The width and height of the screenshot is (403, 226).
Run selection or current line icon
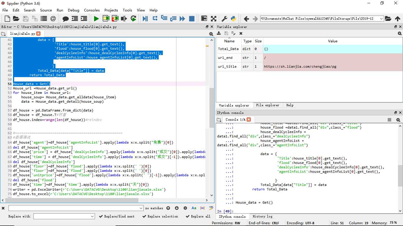[124, 19]
